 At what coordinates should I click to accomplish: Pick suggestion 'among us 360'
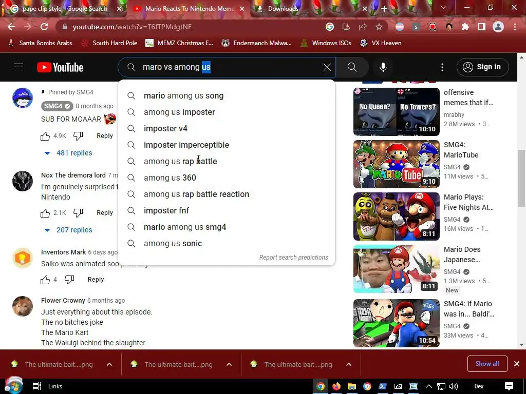click(227, 178)
